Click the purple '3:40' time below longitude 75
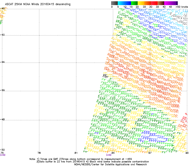Viewport: 189px width, 166px height. [3, 155]
